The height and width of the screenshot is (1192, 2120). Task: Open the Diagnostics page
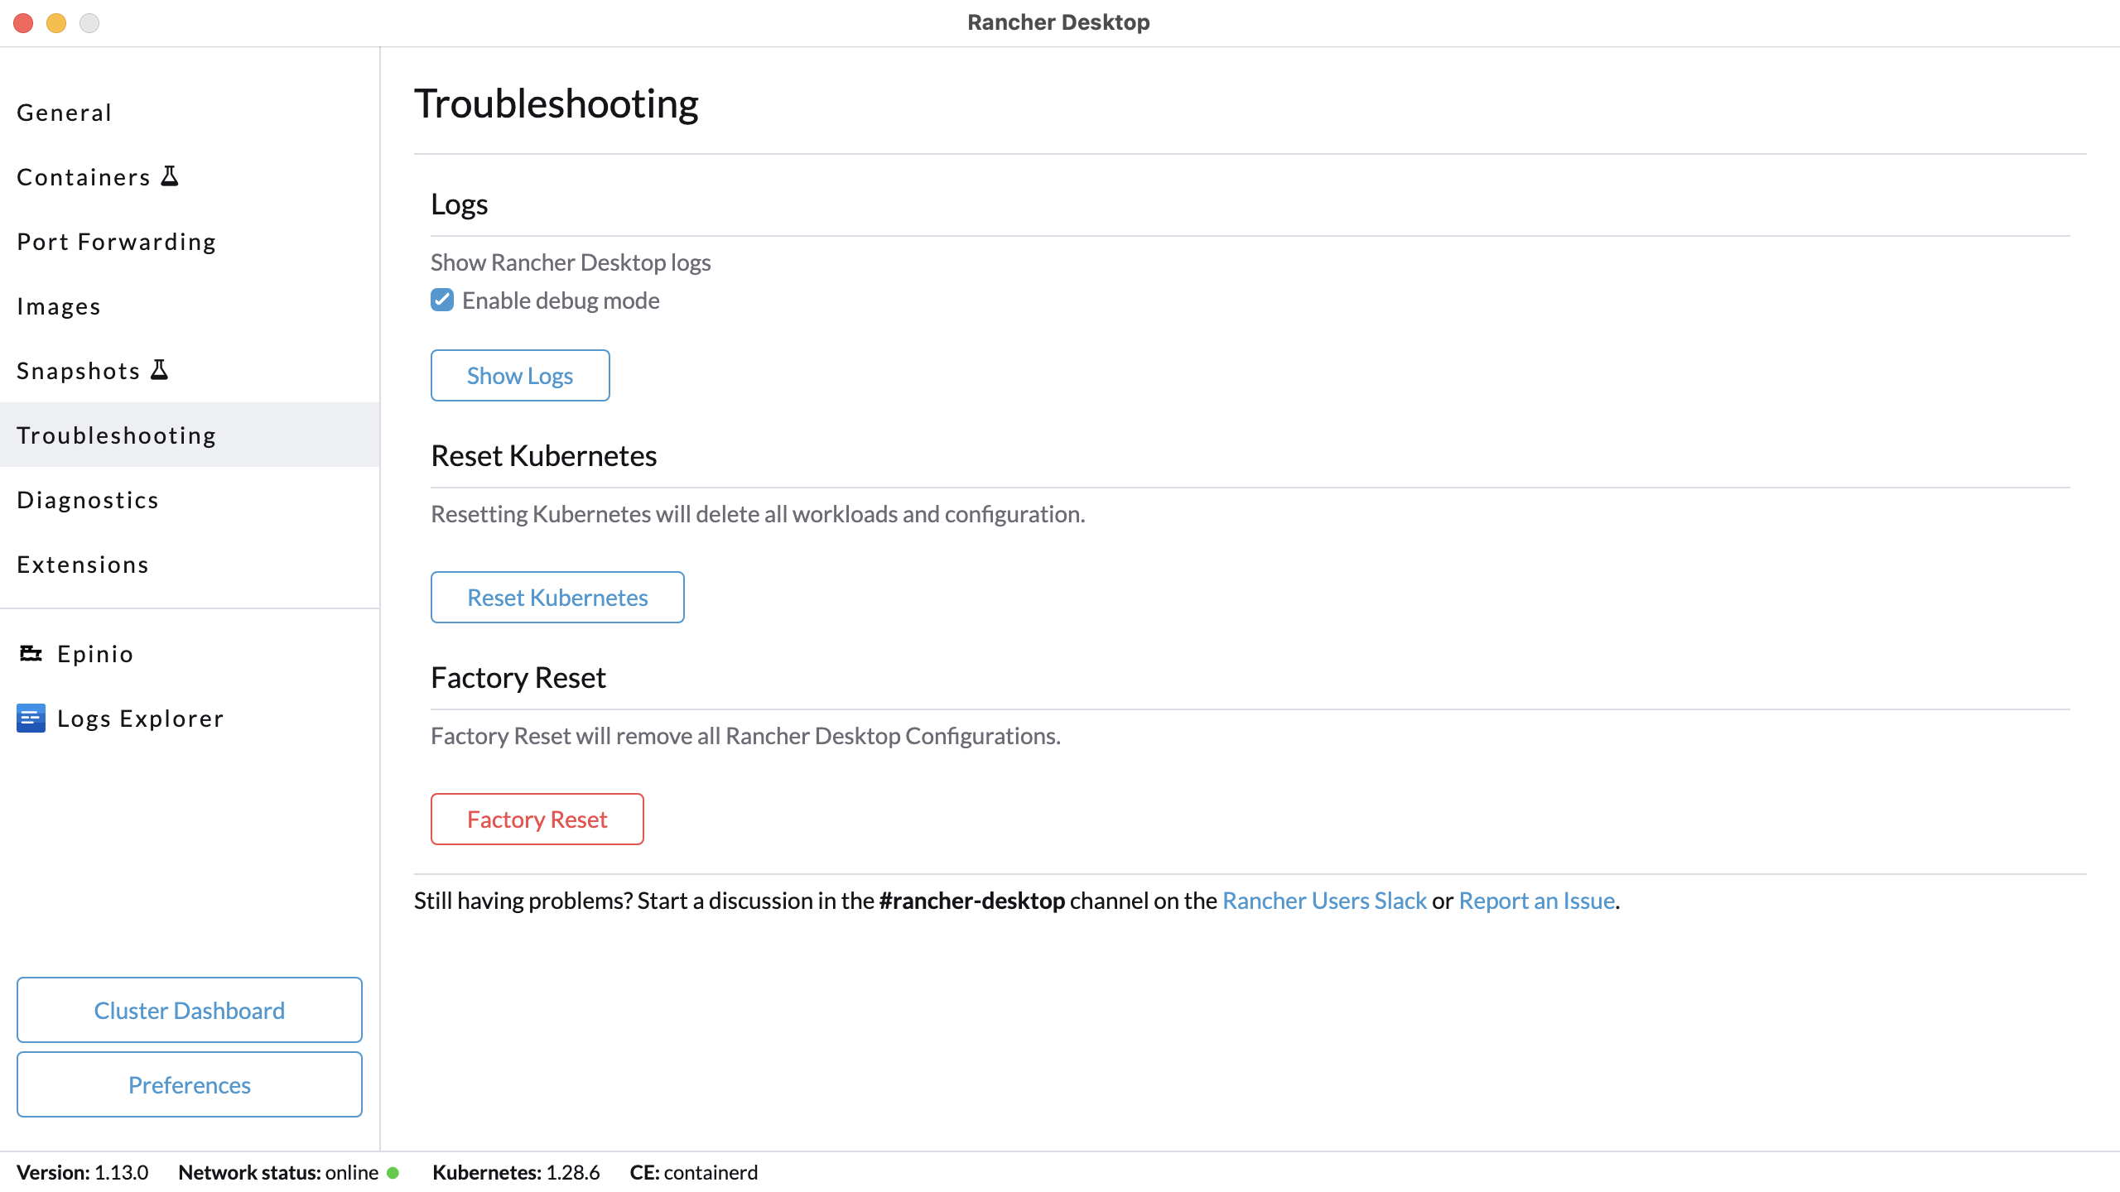pyautogui.click(x=190, y=500)
